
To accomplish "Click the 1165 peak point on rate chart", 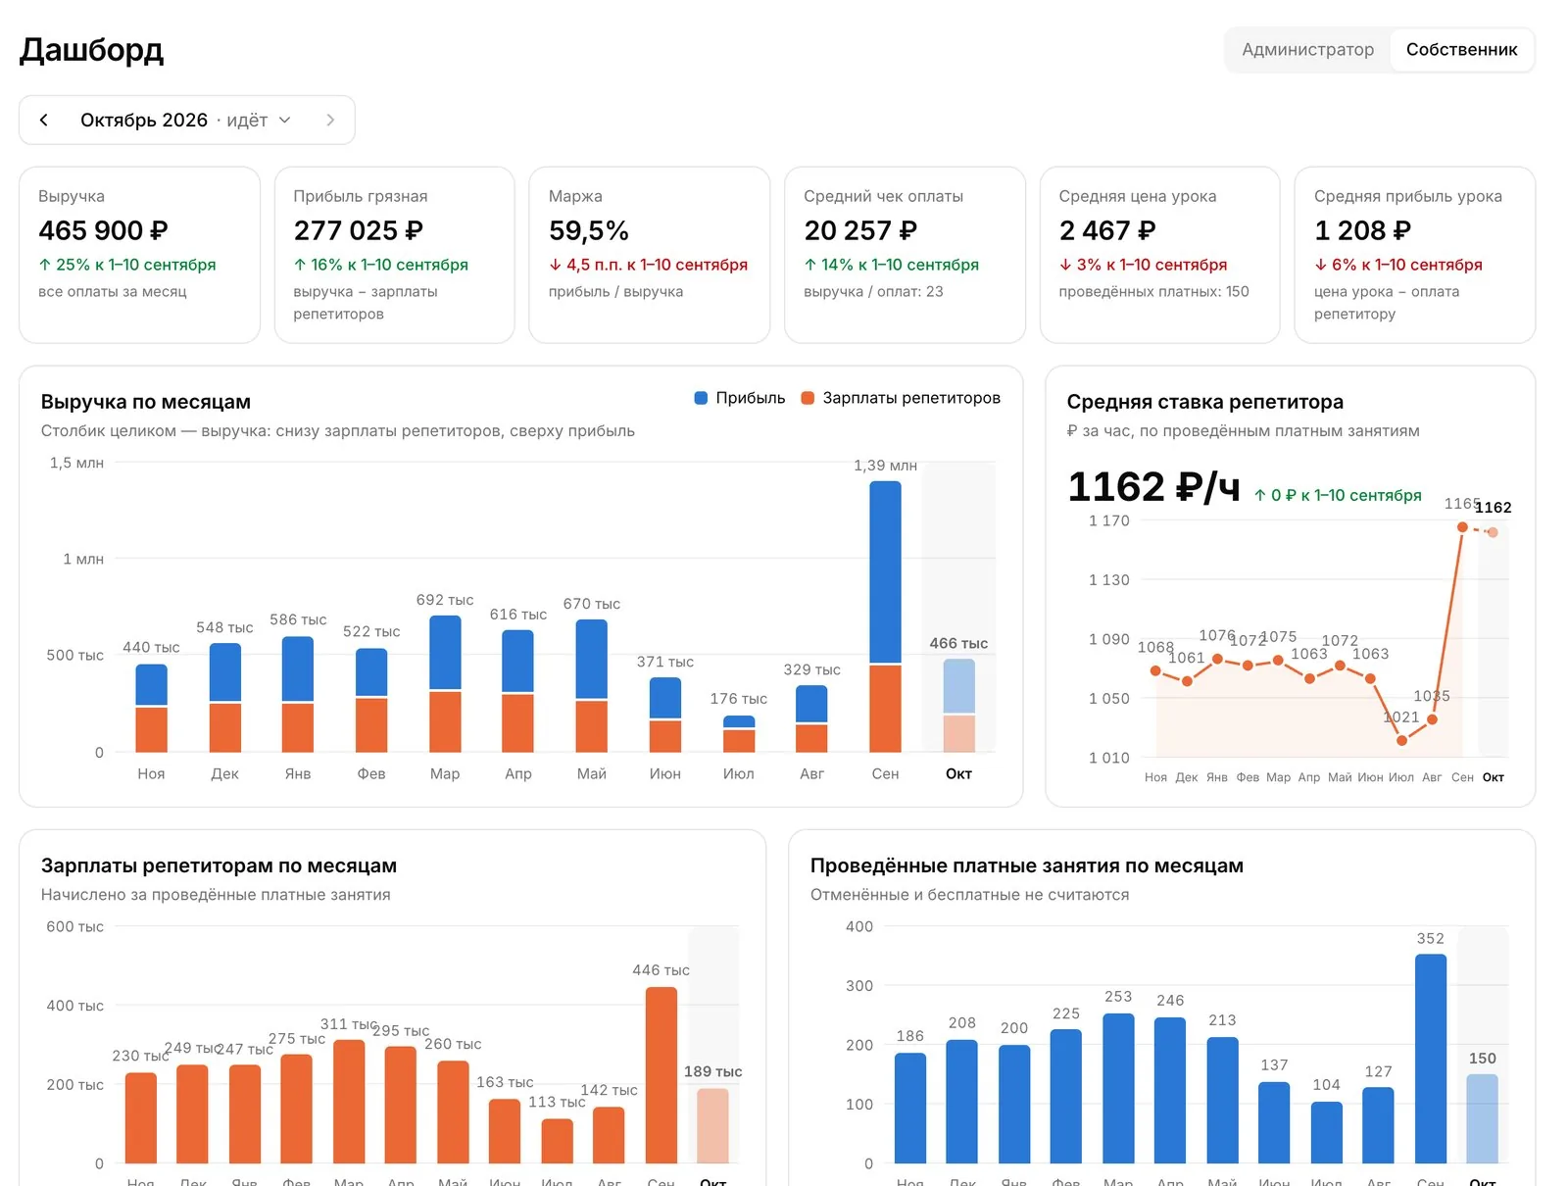I will pyautogui.click(x=1462, y=527).
